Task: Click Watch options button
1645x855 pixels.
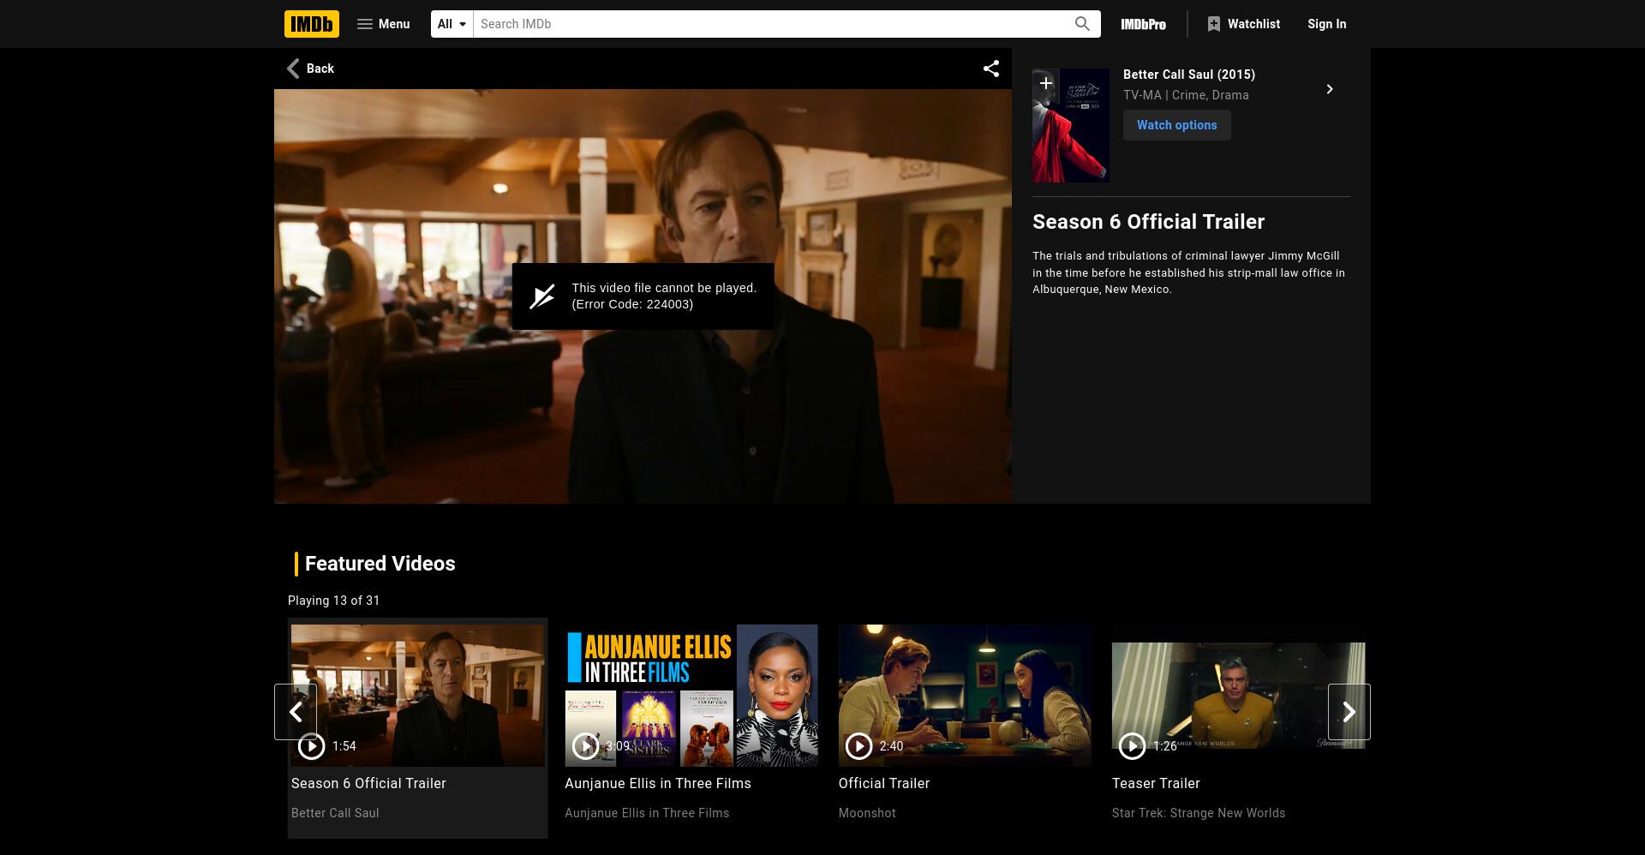Action: click(1177, 125)
